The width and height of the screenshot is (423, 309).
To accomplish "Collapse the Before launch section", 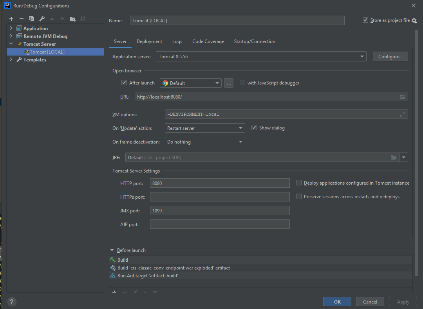I will 112,250.
